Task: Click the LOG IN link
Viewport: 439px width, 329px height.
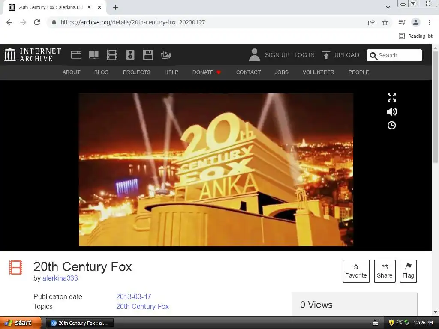Action: pyautogui.click(x=304, y=55)
